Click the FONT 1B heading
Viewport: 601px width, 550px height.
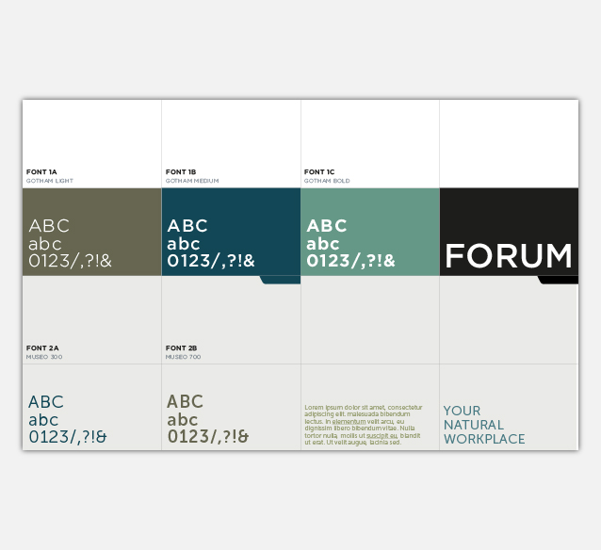(181, 171)
